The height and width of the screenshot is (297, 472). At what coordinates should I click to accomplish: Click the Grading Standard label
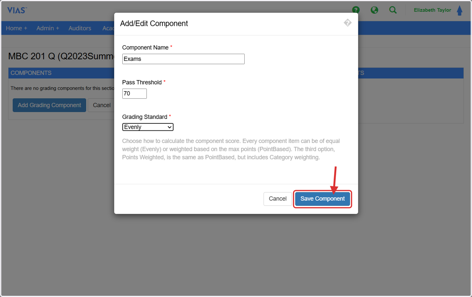[x=145, y=117]
